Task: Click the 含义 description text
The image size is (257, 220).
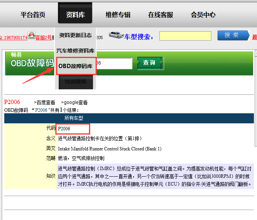Action: (99, 138)
